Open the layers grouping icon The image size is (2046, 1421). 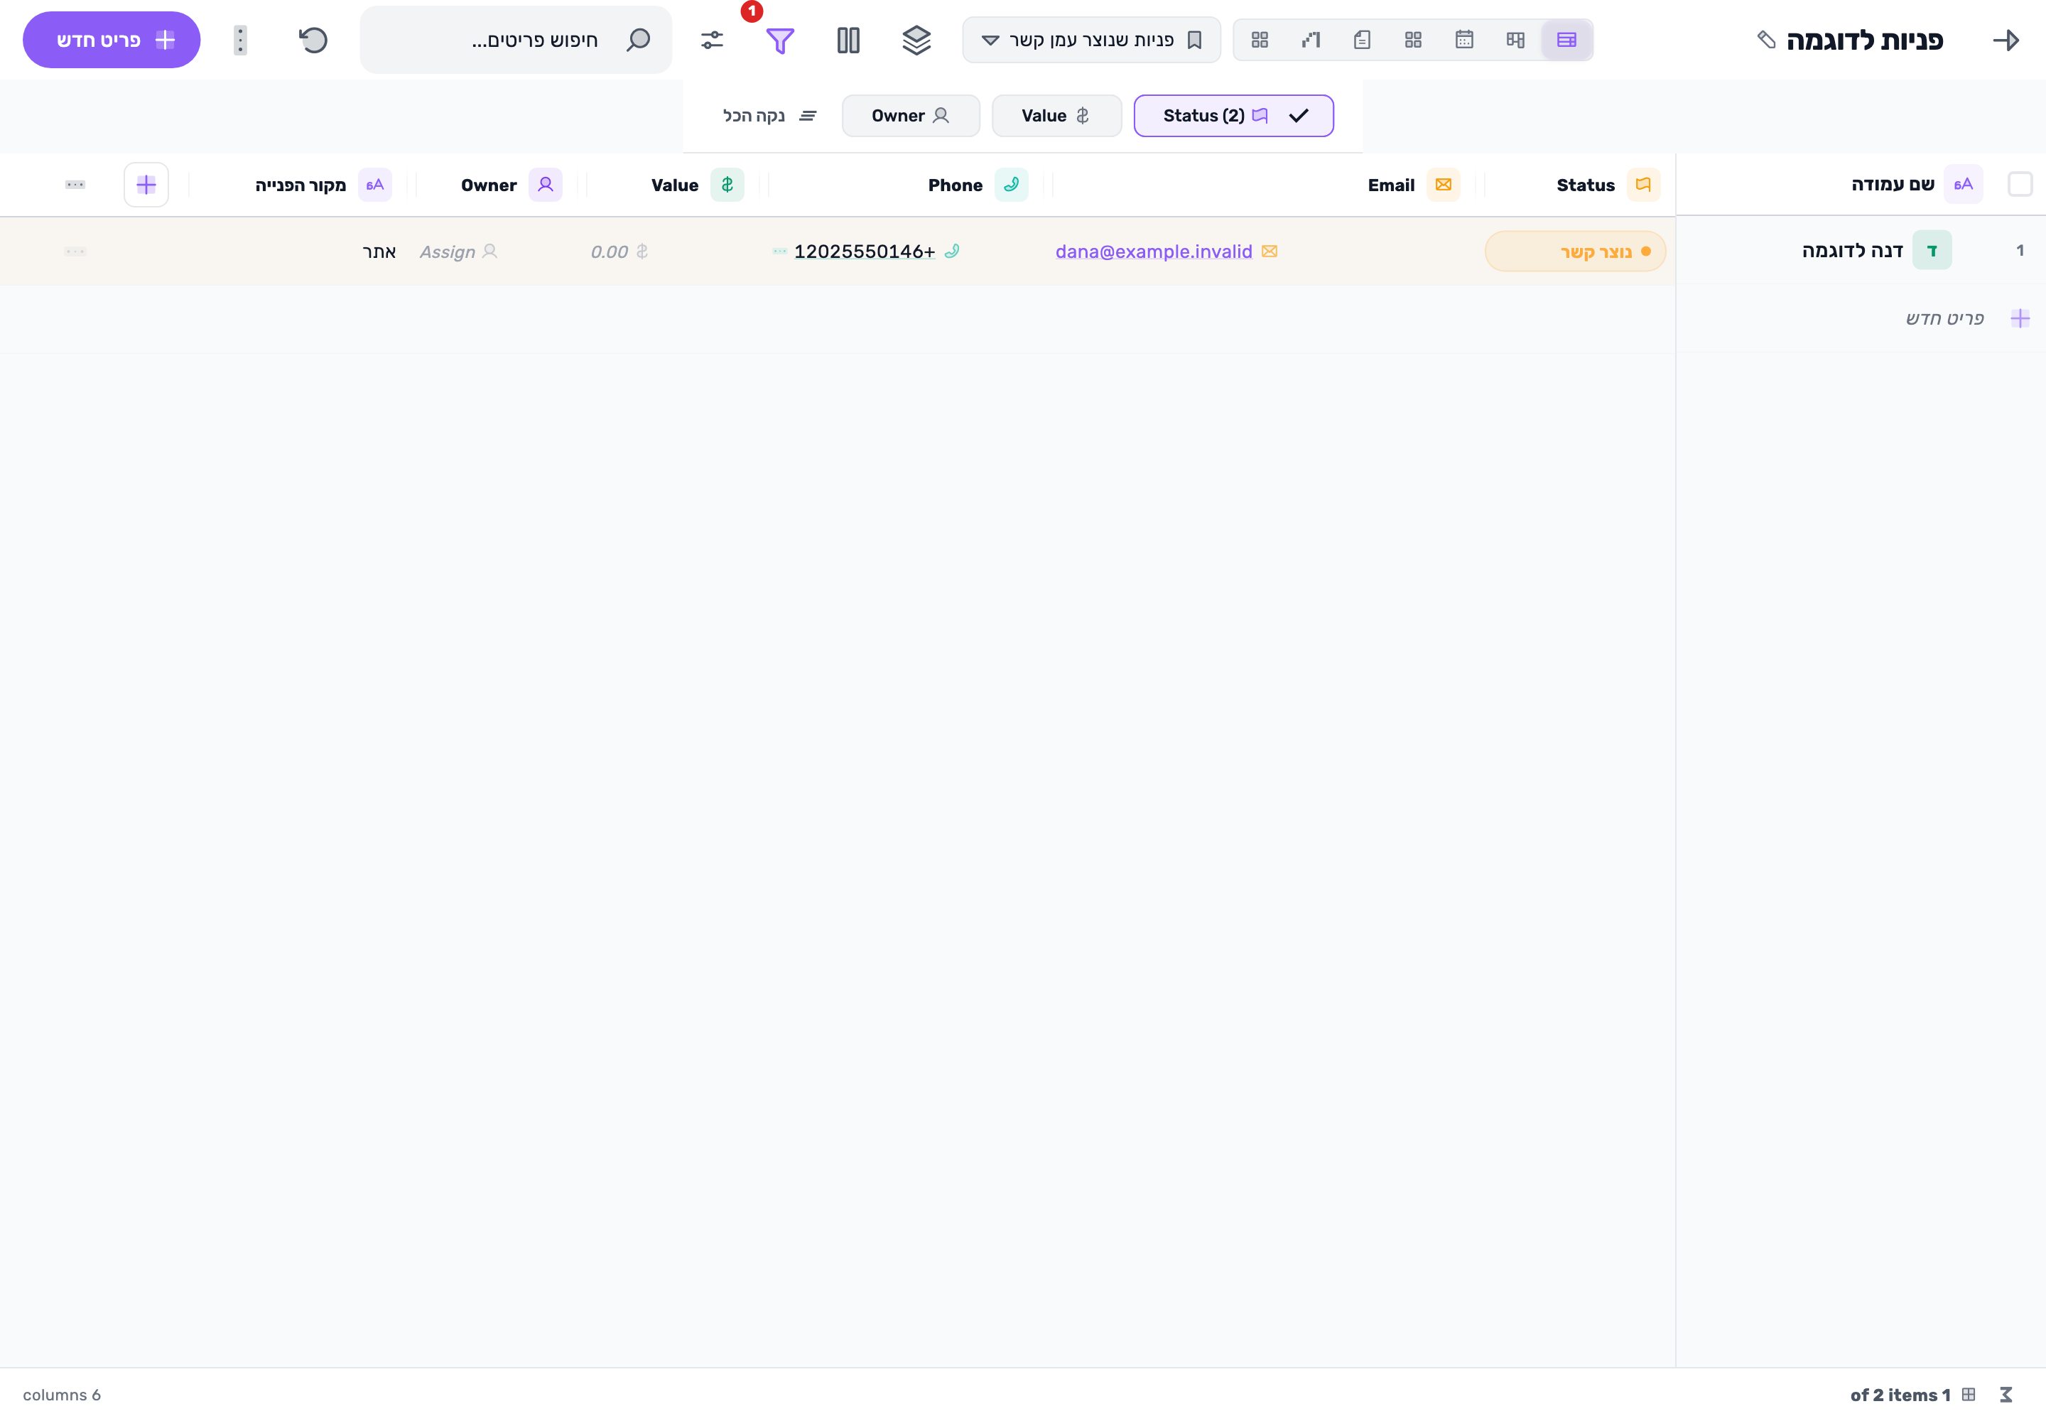coord(916,40)
